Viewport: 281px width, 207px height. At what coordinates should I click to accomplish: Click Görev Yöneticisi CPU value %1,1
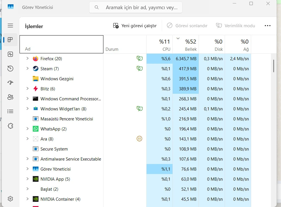[x=166, y=169]
